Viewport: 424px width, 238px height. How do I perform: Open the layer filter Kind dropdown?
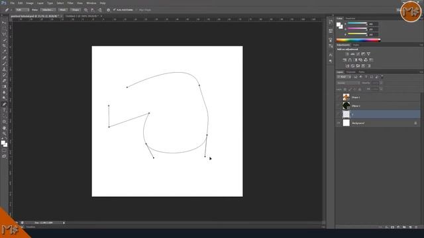(344, 77)
